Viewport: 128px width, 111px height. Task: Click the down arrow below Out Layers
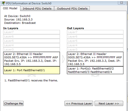(95, 75)
